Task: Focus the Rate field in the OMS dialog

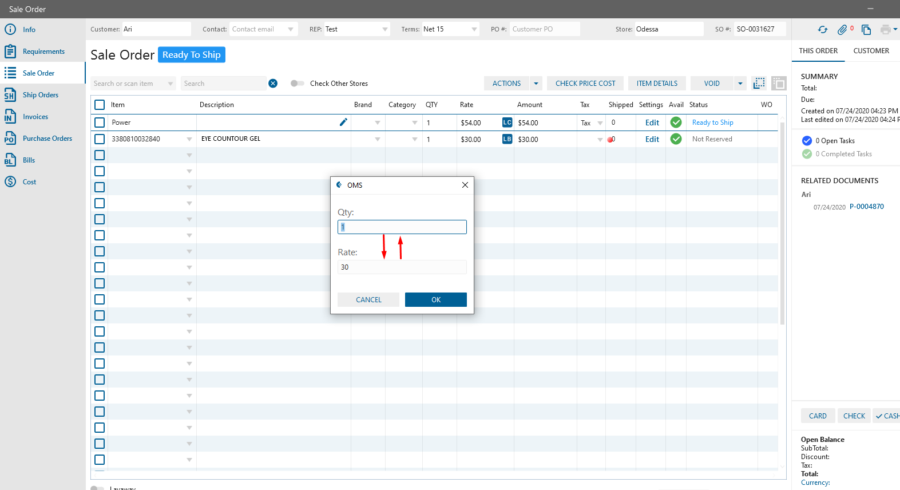Action: 402,267
